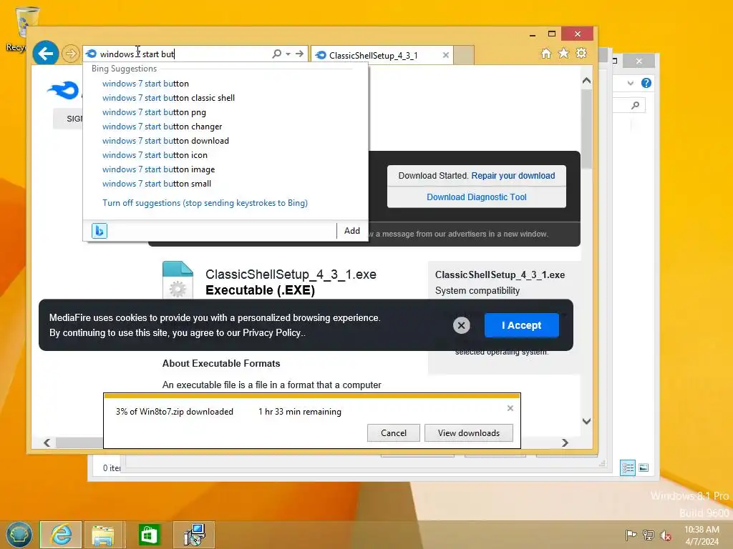Close the download notification bar
This screenshot has width=733, height=549.
pyautogui.click(x=510, y=408)
